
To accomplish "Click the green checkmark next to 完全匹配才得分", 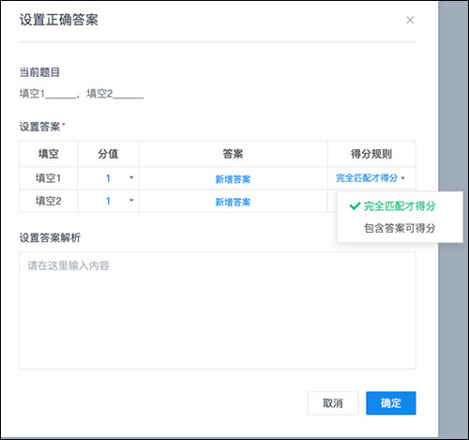I will 355,206.
